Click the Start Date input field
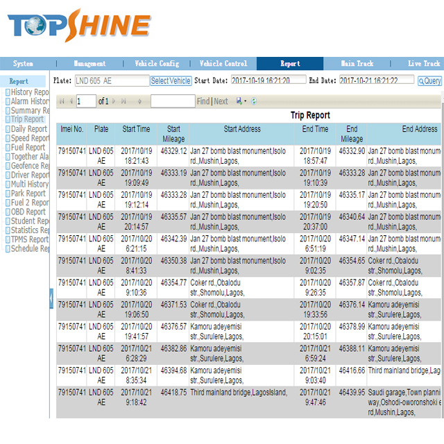Image resolution: width=444 pixels, height=444 pixels. click(x=268, y=80)
